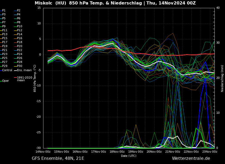Click the P10 ensemble member legend label

coord(19,26)
